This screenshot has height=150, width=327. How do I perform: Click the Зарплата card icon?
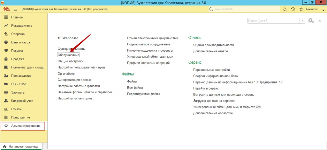[6, 92]
